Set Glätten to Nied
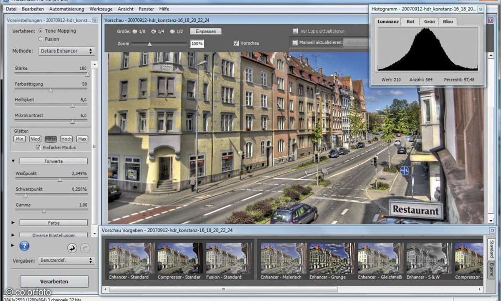This screenshot has width=501, height=301. [35, 139]
